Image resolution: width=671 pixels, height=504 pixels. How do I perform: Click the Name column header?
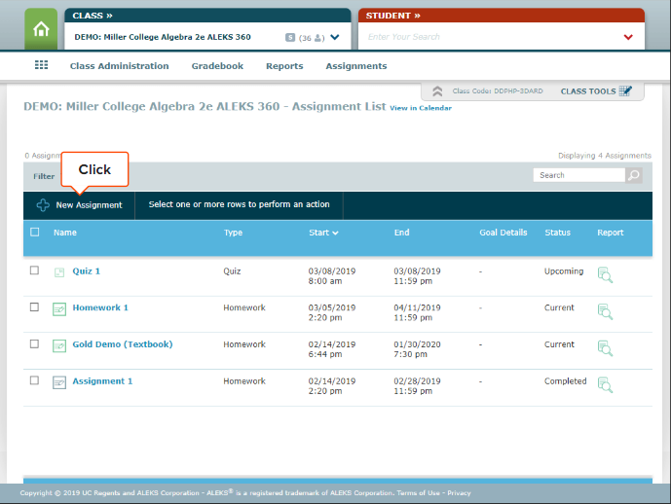point(65,233)
